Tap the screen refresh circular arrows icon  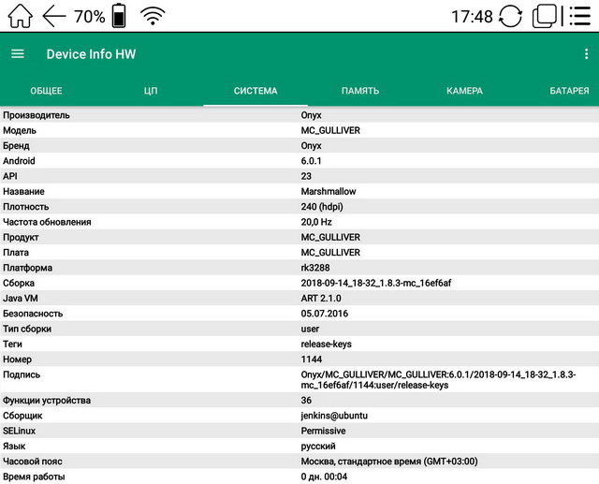(x=510, y=16)
